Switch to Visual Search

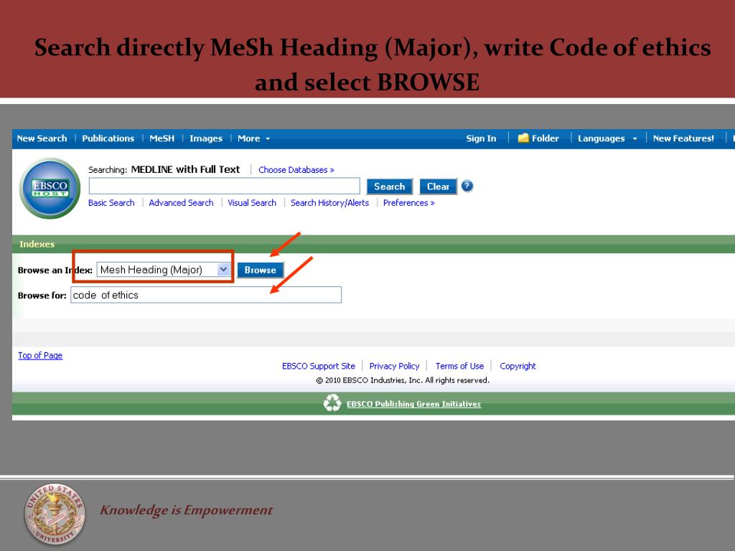tap(252, 202)
